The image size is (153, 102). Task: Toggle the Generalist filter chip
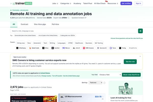coord(37,43)
